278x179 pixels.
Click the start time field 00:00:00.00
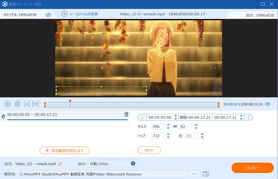(160, 117)
